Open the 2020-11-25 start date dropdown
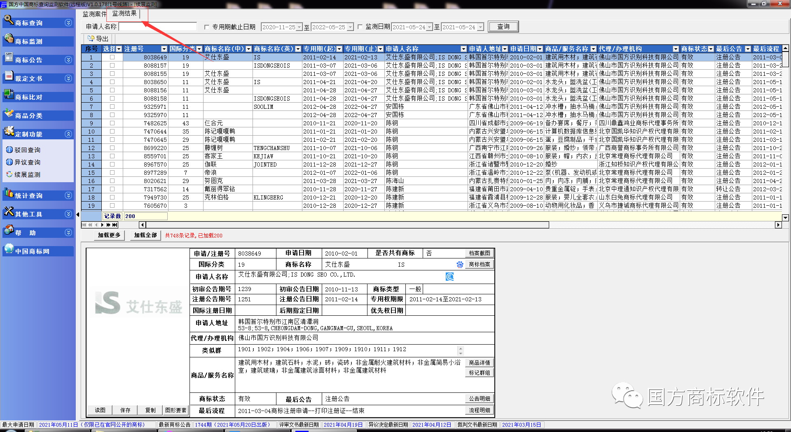The height and width of the screenshot is (432, 791). click(300, 27)
